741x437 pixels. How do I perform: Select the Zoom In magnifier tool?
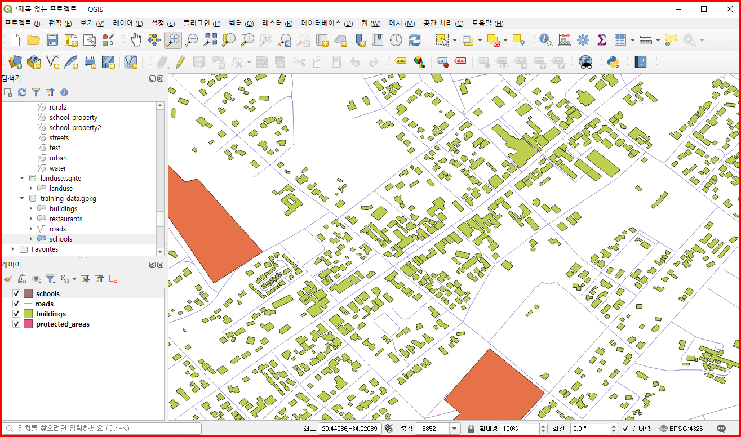[173, 40]
